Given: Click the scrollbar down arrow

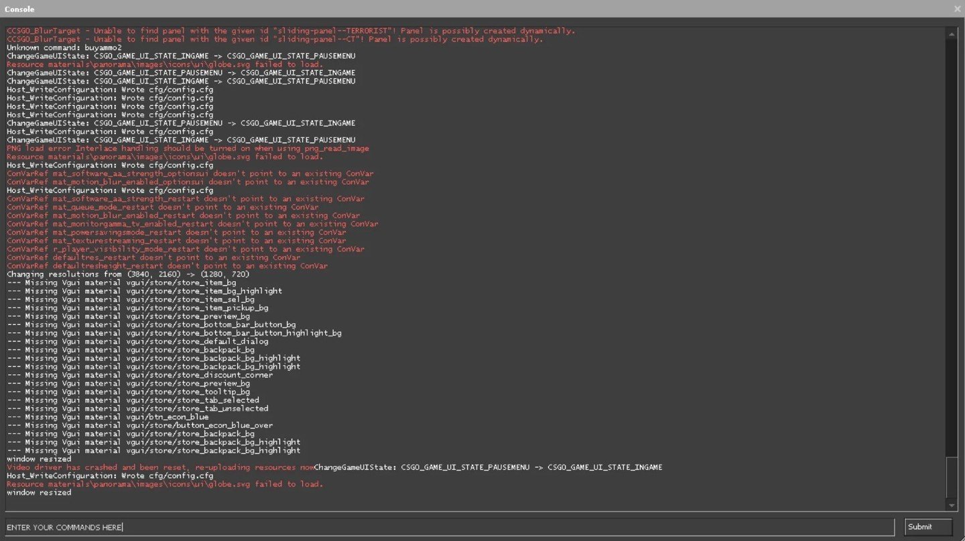Looking at the screenshot, I should pyautogui.click(x=952, y=505).
